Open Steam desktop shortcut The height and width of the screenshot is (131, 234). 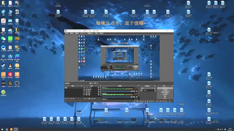[3, 66]
